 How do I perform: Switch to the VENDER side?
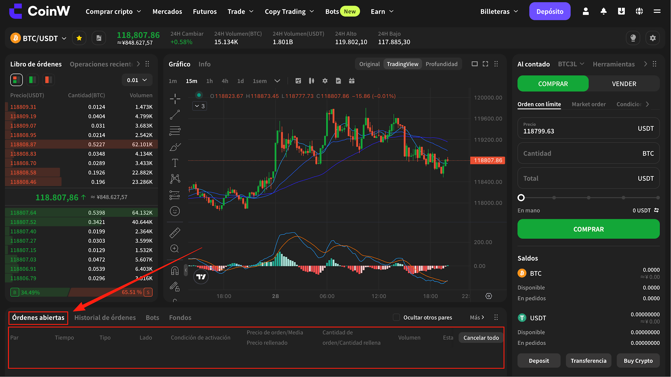624,84
